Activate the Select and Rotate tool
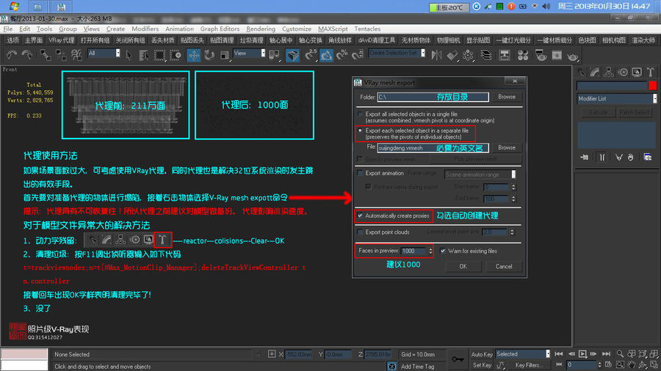Screen dimensions: 661x371 (209, 55)
